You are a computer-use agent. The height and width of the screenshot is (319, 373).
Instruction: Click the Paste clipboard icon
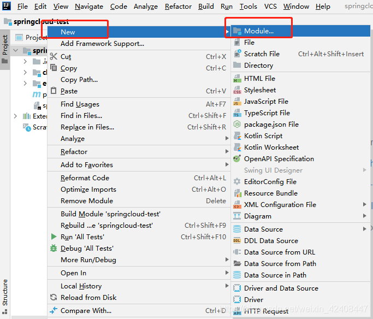(54, 91)
